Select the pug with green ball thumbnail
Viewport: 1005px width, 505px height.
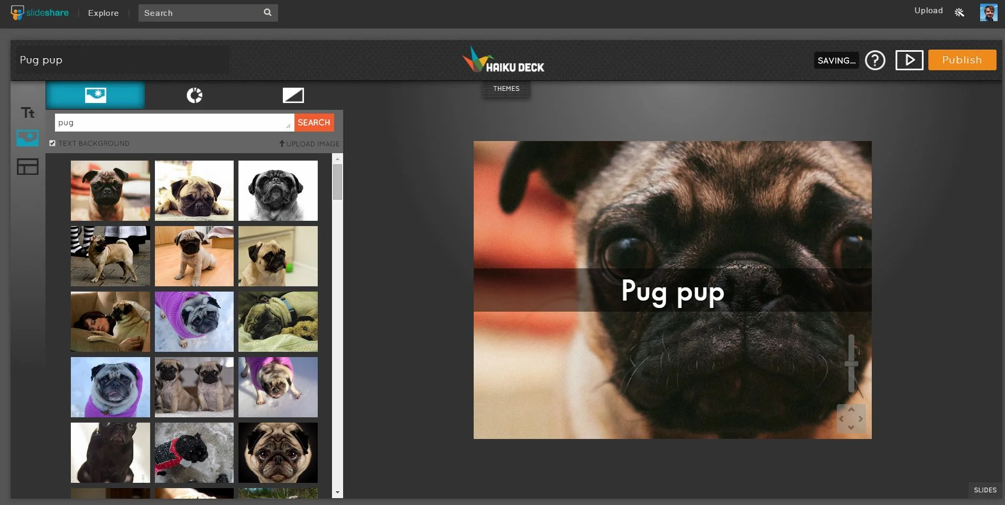click(x=278, y=256)
